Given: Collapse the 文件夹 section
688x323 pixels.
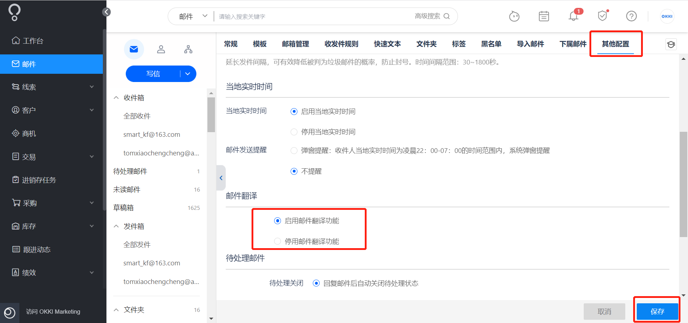Looking at the screenshot, I should [116, 310].
